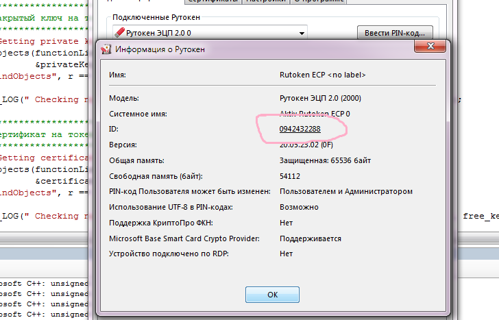Image resolution: width=499 pixels, height=320 pixels.
Task: Click the free_ke text in code editor
Action: (x=481, y=216)
